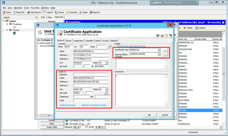Click the envelope mail icon in Certificate Application
Screen dimensions: 228x136
click(x=162, y=36)
